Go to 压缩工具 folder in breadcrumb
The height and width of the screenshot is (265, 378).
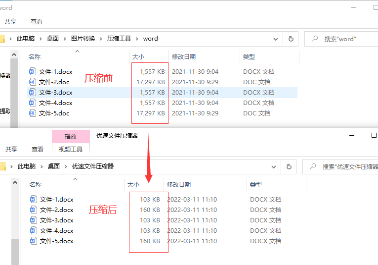click(x=119, y=39)
